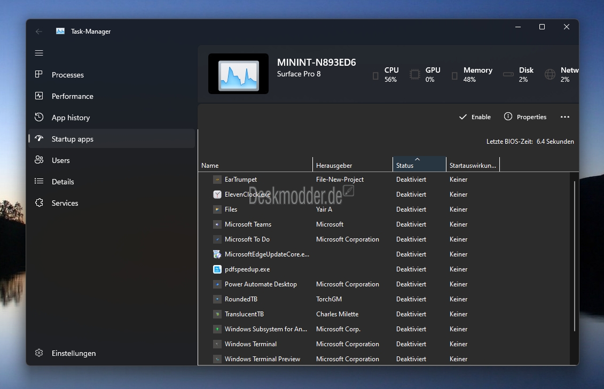Click the Windows Terminal Preview icon
This screenshot has height=389, width=604.
pos(217,359)
